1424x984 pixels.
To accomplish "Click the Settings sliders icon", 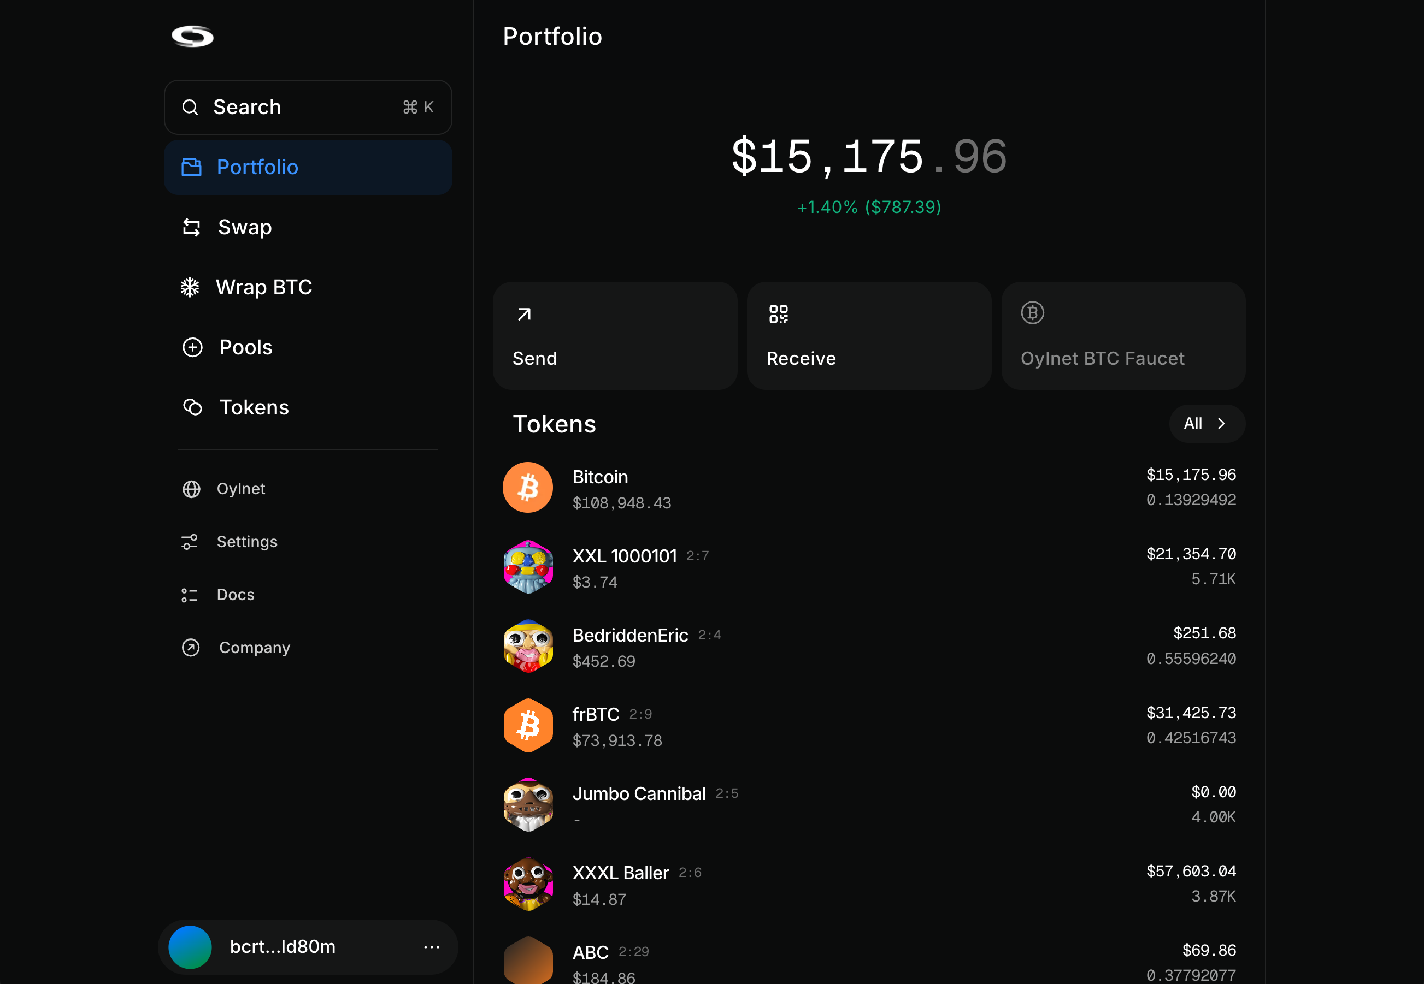I will (190, 542).
